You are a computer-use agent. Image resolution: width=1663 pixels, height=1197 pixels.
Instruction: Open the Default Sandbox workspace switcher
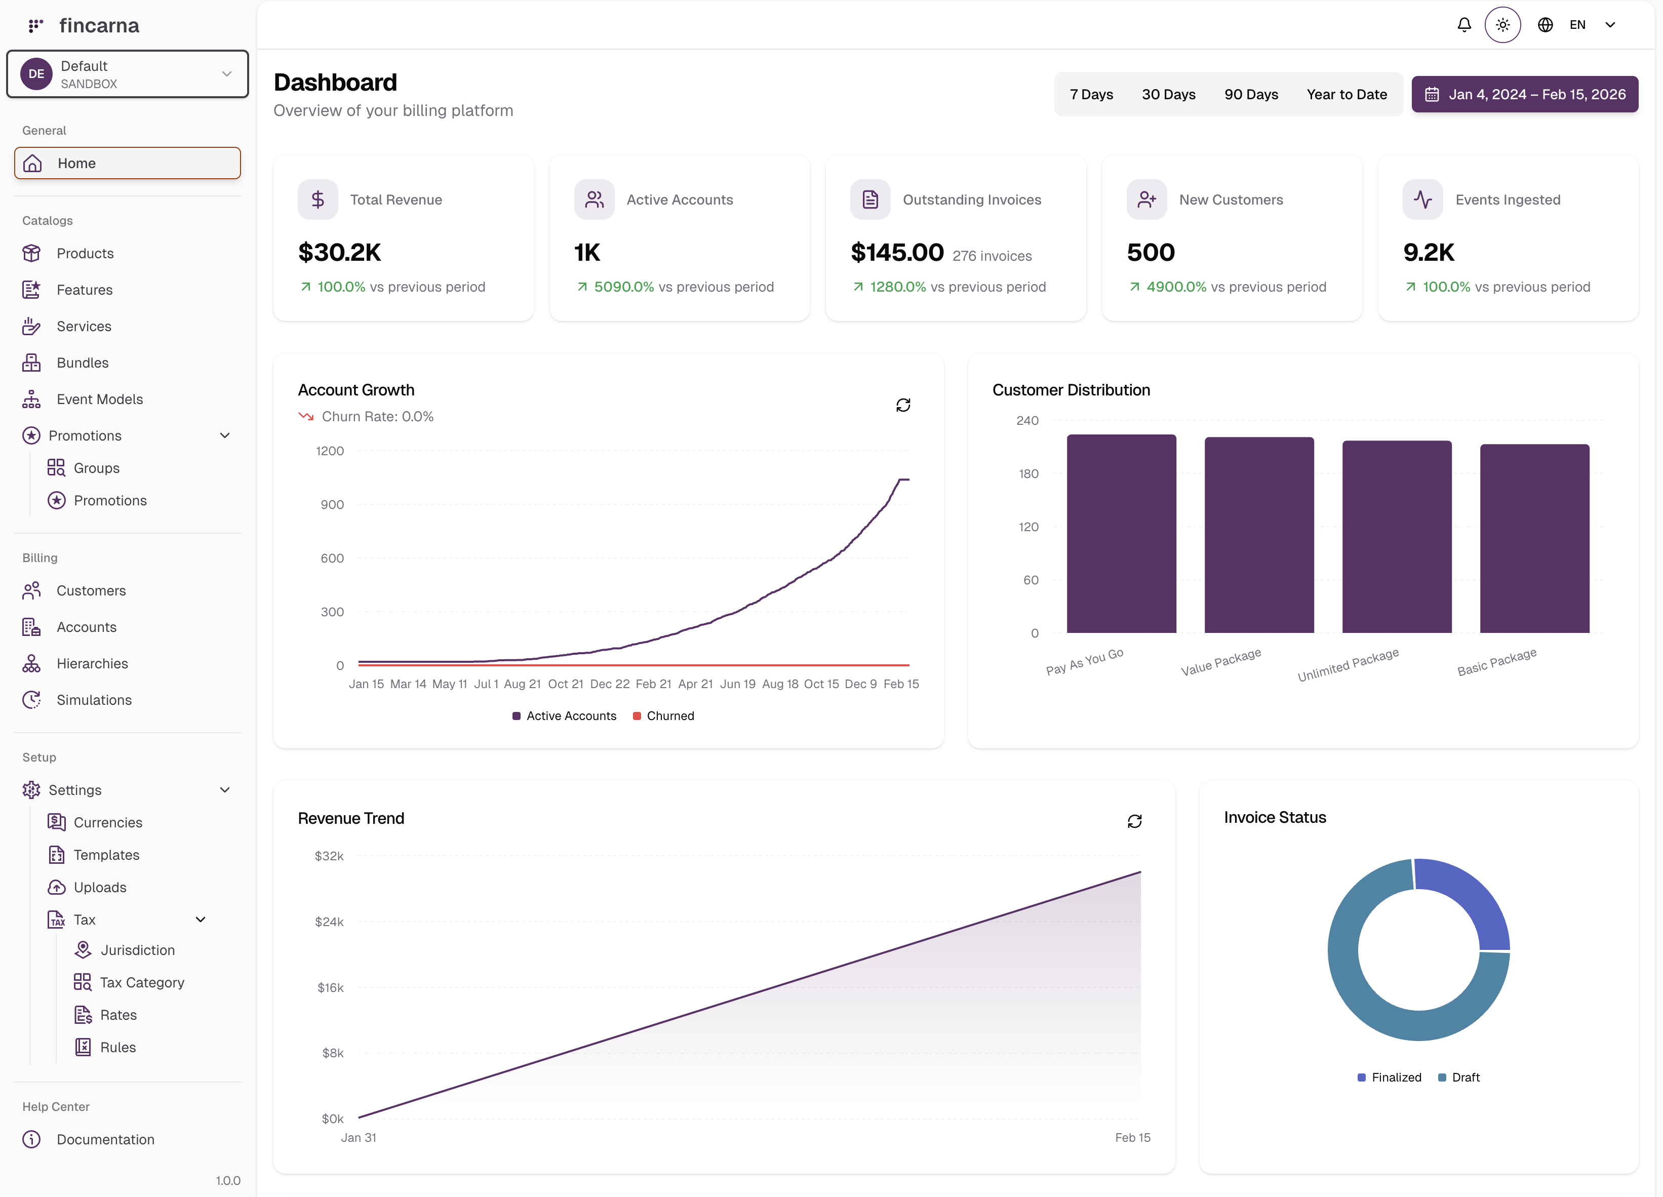tap(127, 73)
